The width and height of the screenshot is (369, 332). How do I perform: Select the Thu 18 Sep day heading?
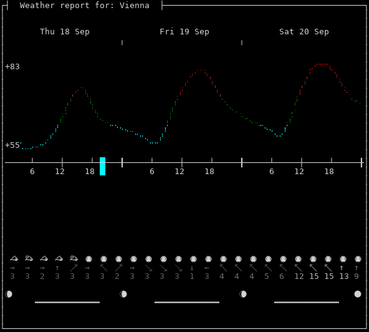tap(65, 32)
